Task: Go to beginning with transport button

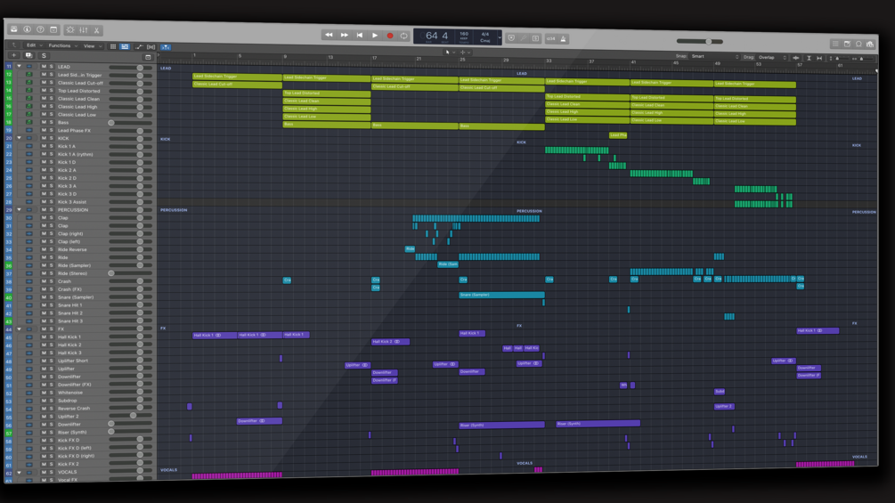Action: click(360, 36)
